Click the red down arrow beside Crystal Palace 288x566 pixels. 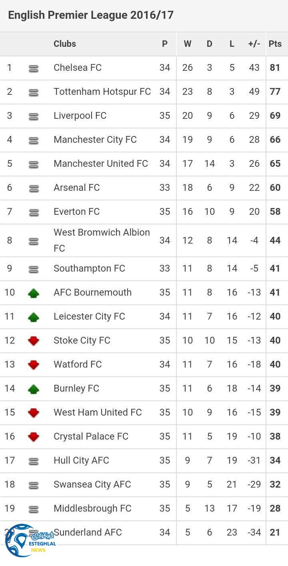point(34,437)
